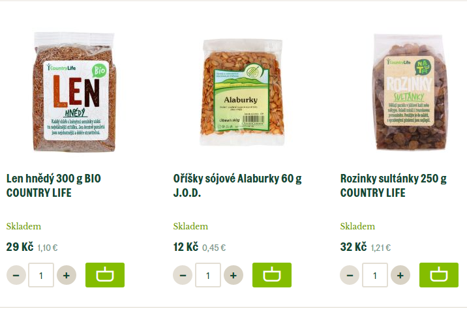Open Len hnědý 300 g BIO product link
Viewport: 467px width, 320px height.
click(53, 186)
